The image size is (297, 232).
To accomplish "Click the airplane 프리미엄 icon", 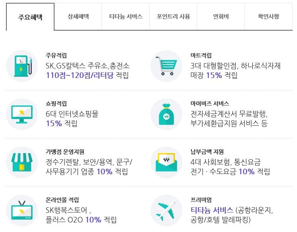I will click(x=166, y=211).
